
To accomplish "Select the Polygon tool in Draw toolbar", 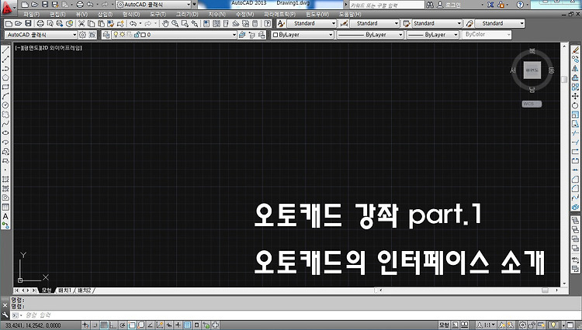I will point(5,77).
